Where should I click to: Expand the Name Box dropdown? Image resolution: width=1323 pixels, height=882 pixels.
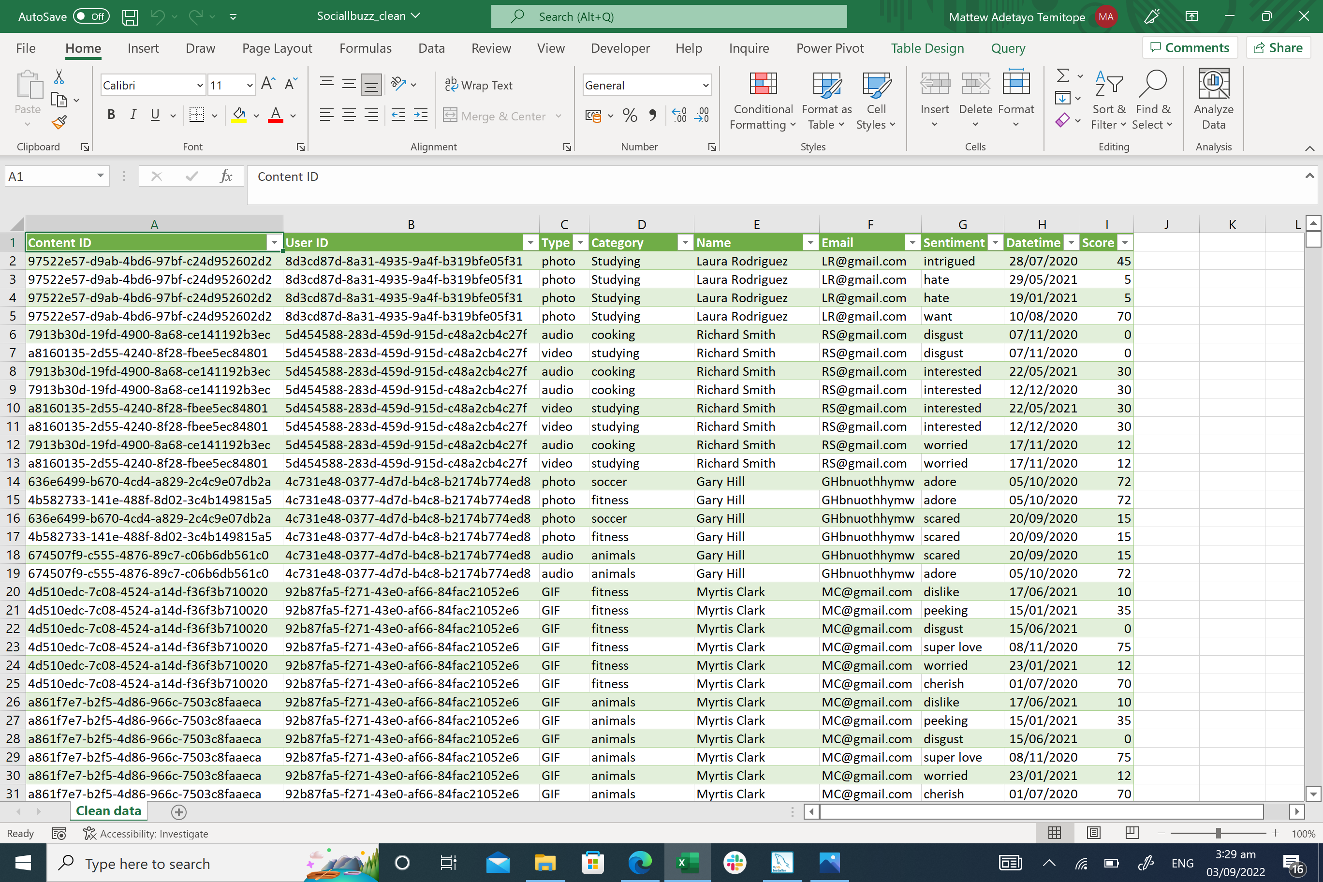point(100,176)
